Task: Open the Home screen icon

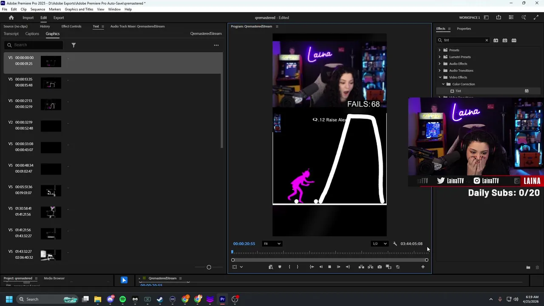Action: pyautogui.click(x=11, y=17)
